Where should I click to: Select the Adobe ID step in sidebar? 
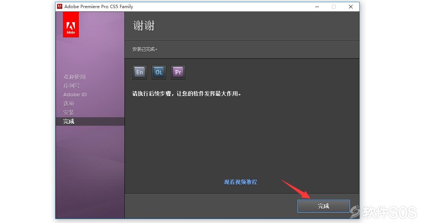[75, 95]
